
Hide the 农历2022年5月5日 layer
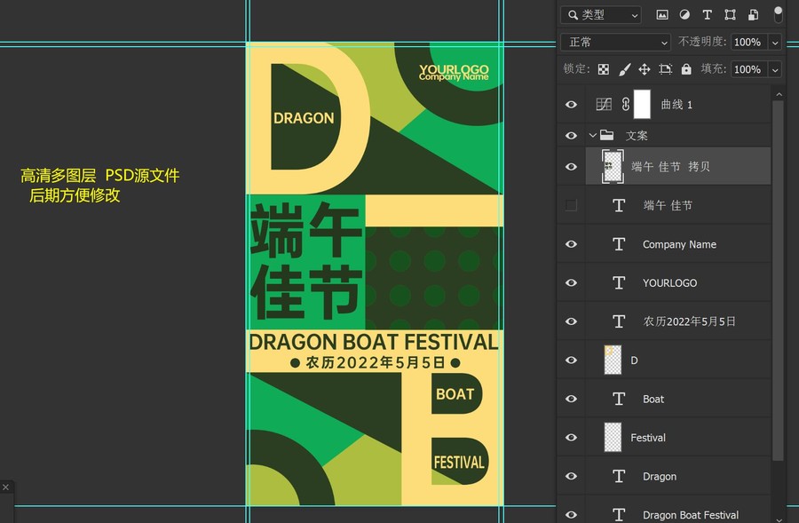click(x=571, y=321)
